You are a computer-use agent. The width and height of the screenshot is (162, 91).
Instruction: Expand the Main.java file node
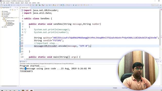tap(5, 22)
